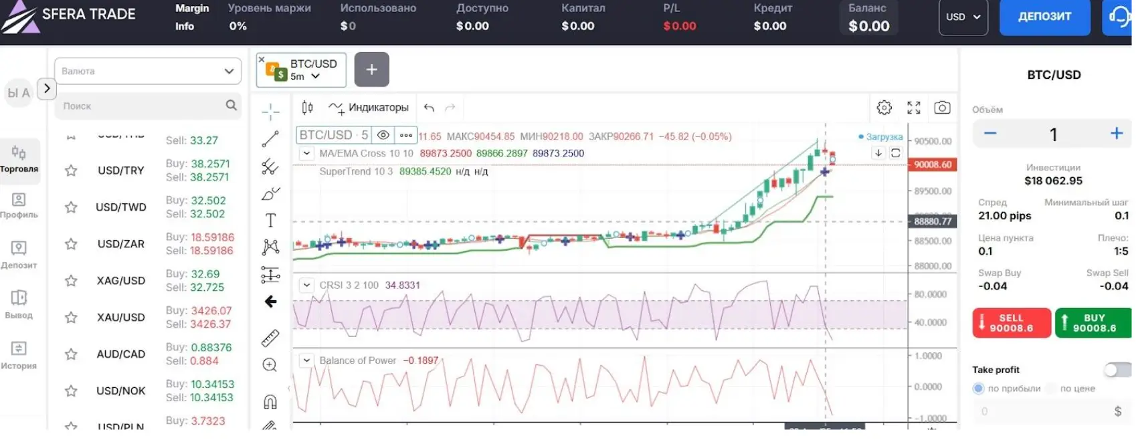Select the по прибыли radio option

(979, 388)
